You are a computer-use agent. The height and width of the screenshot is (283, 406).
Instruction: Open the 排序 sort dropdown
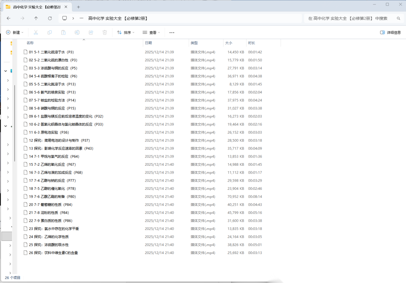tap(126, 33)
